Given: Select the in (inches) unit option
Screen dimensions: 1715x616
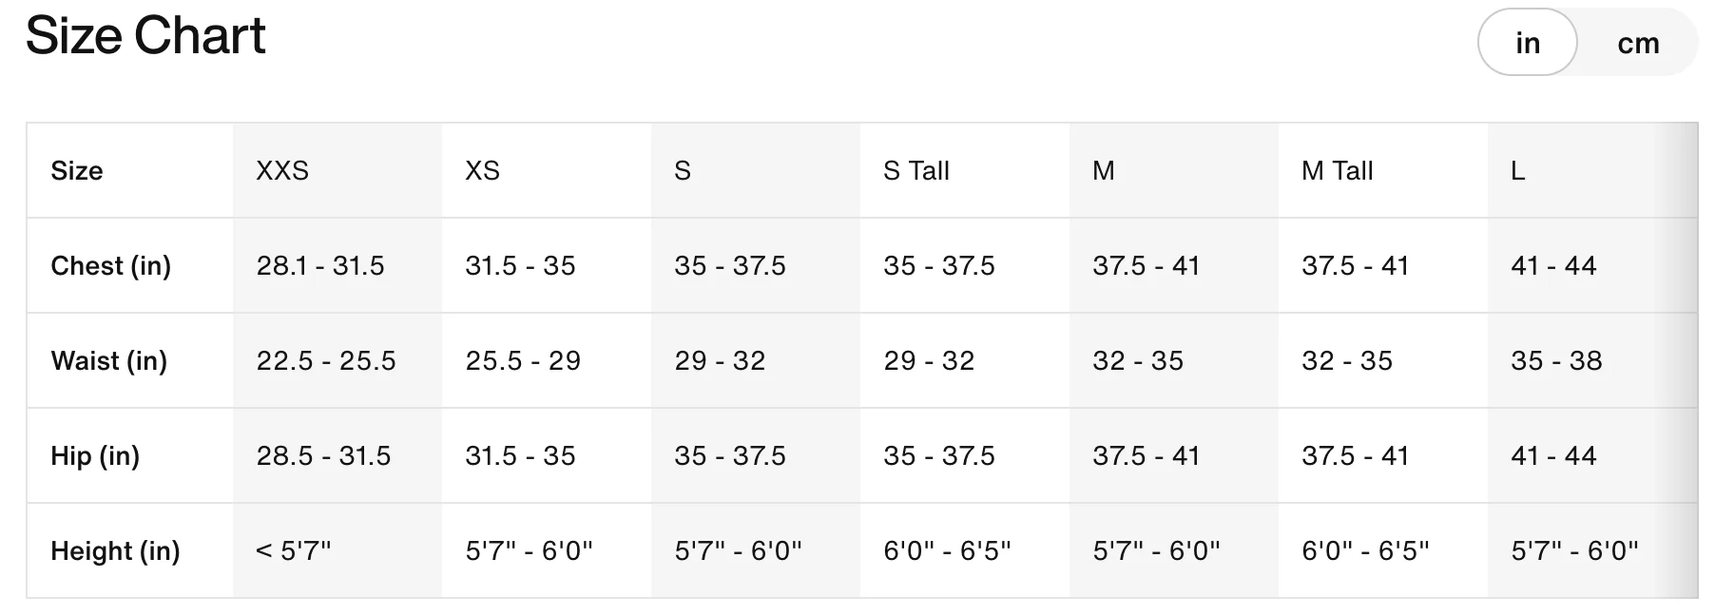Looking at the screenshot, I should (1527, 43).
